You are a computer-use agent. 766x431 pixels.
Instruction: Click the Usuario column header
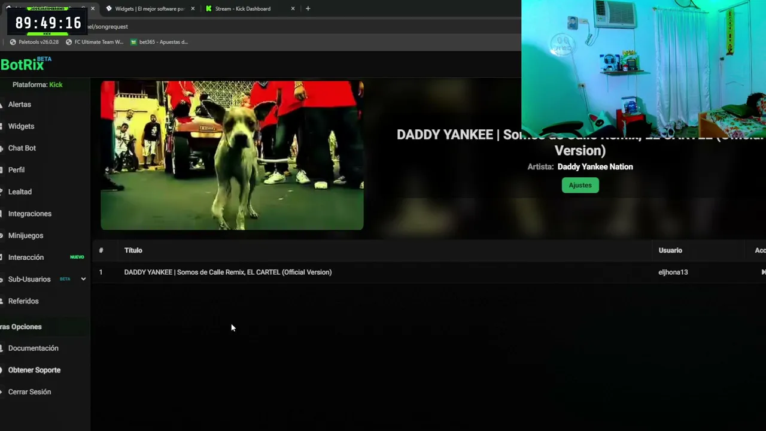click(670, 250)
